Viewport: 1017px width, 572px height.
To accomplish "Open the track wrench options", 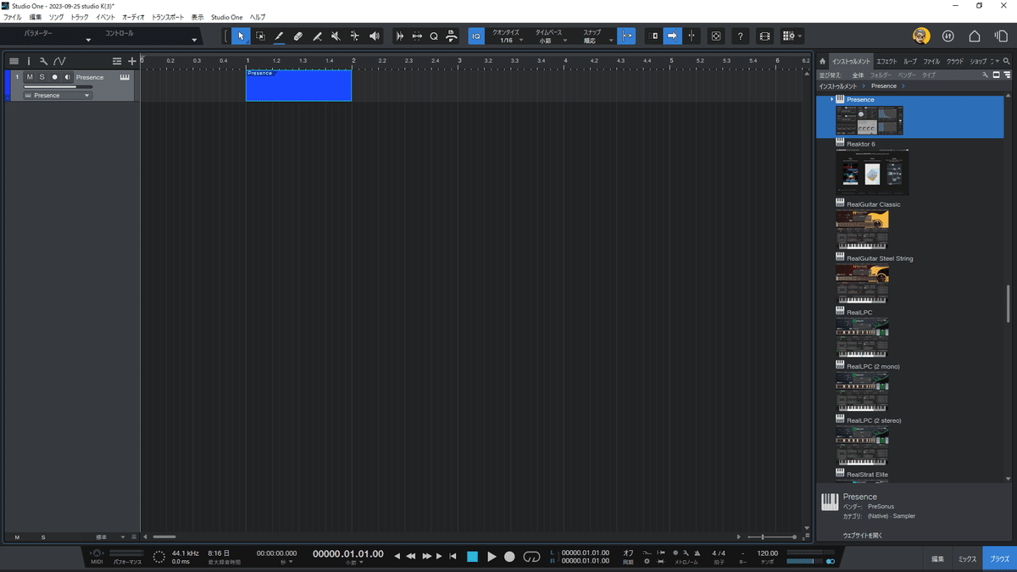I will point(43,61).
